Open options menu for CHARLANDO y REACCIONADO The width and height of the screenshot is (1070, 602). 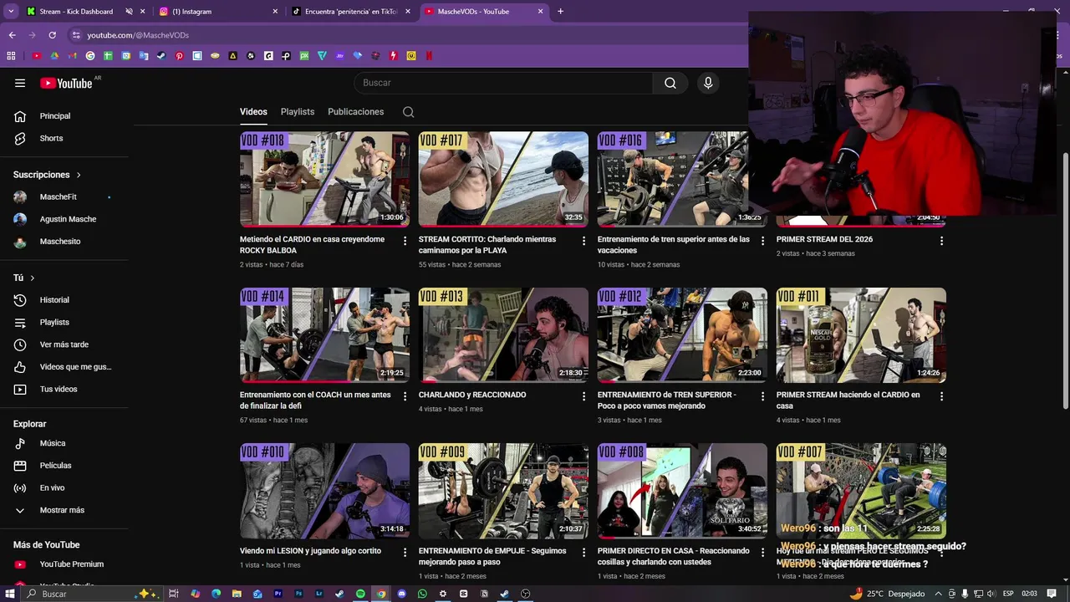(584, 396)
